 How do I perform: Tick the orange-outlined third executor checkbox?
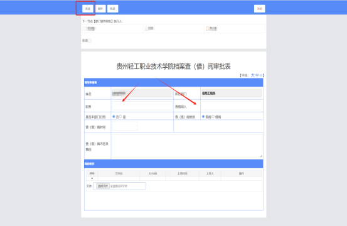[x=208, y=28]
